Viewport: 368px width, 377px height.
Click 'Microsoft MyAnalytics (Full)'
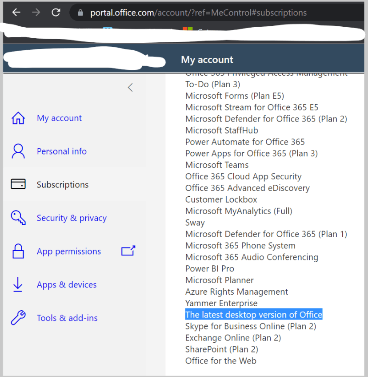[x=239, y=211]
